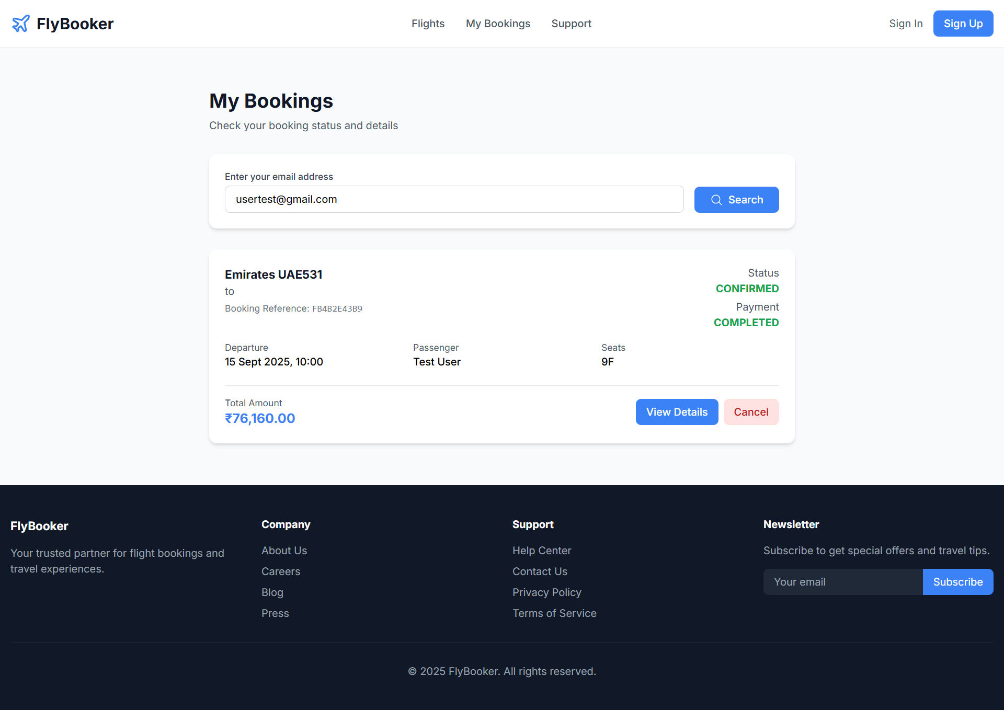Open the Flights navigation menu item

(x=428, y=24)
